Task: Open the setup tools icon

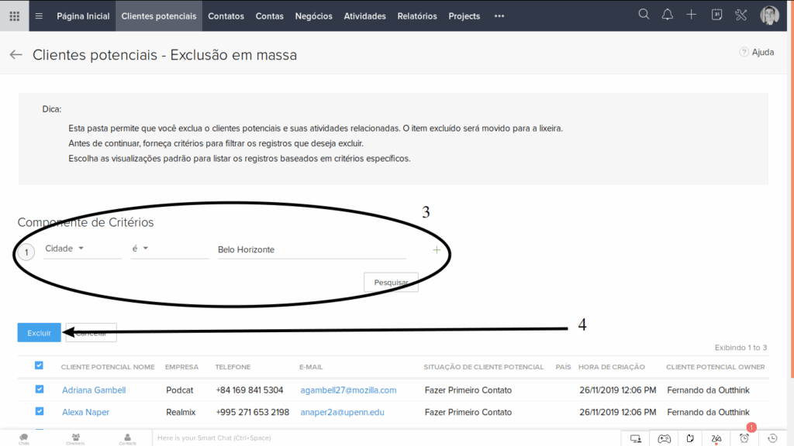Action: 740,15
